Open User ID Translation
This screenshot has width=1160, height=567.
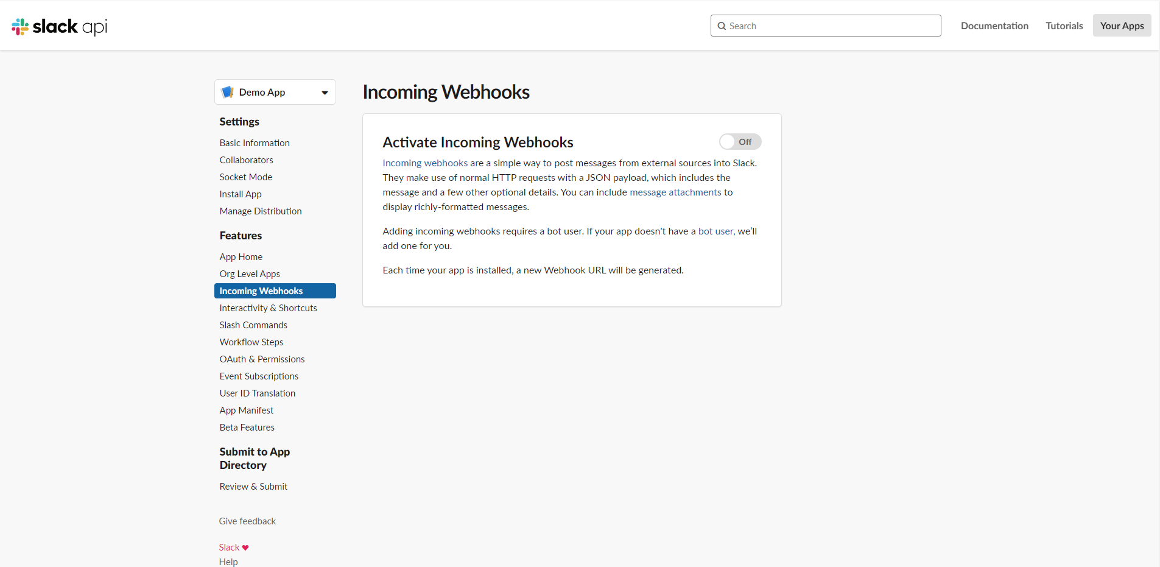point(258,393)
